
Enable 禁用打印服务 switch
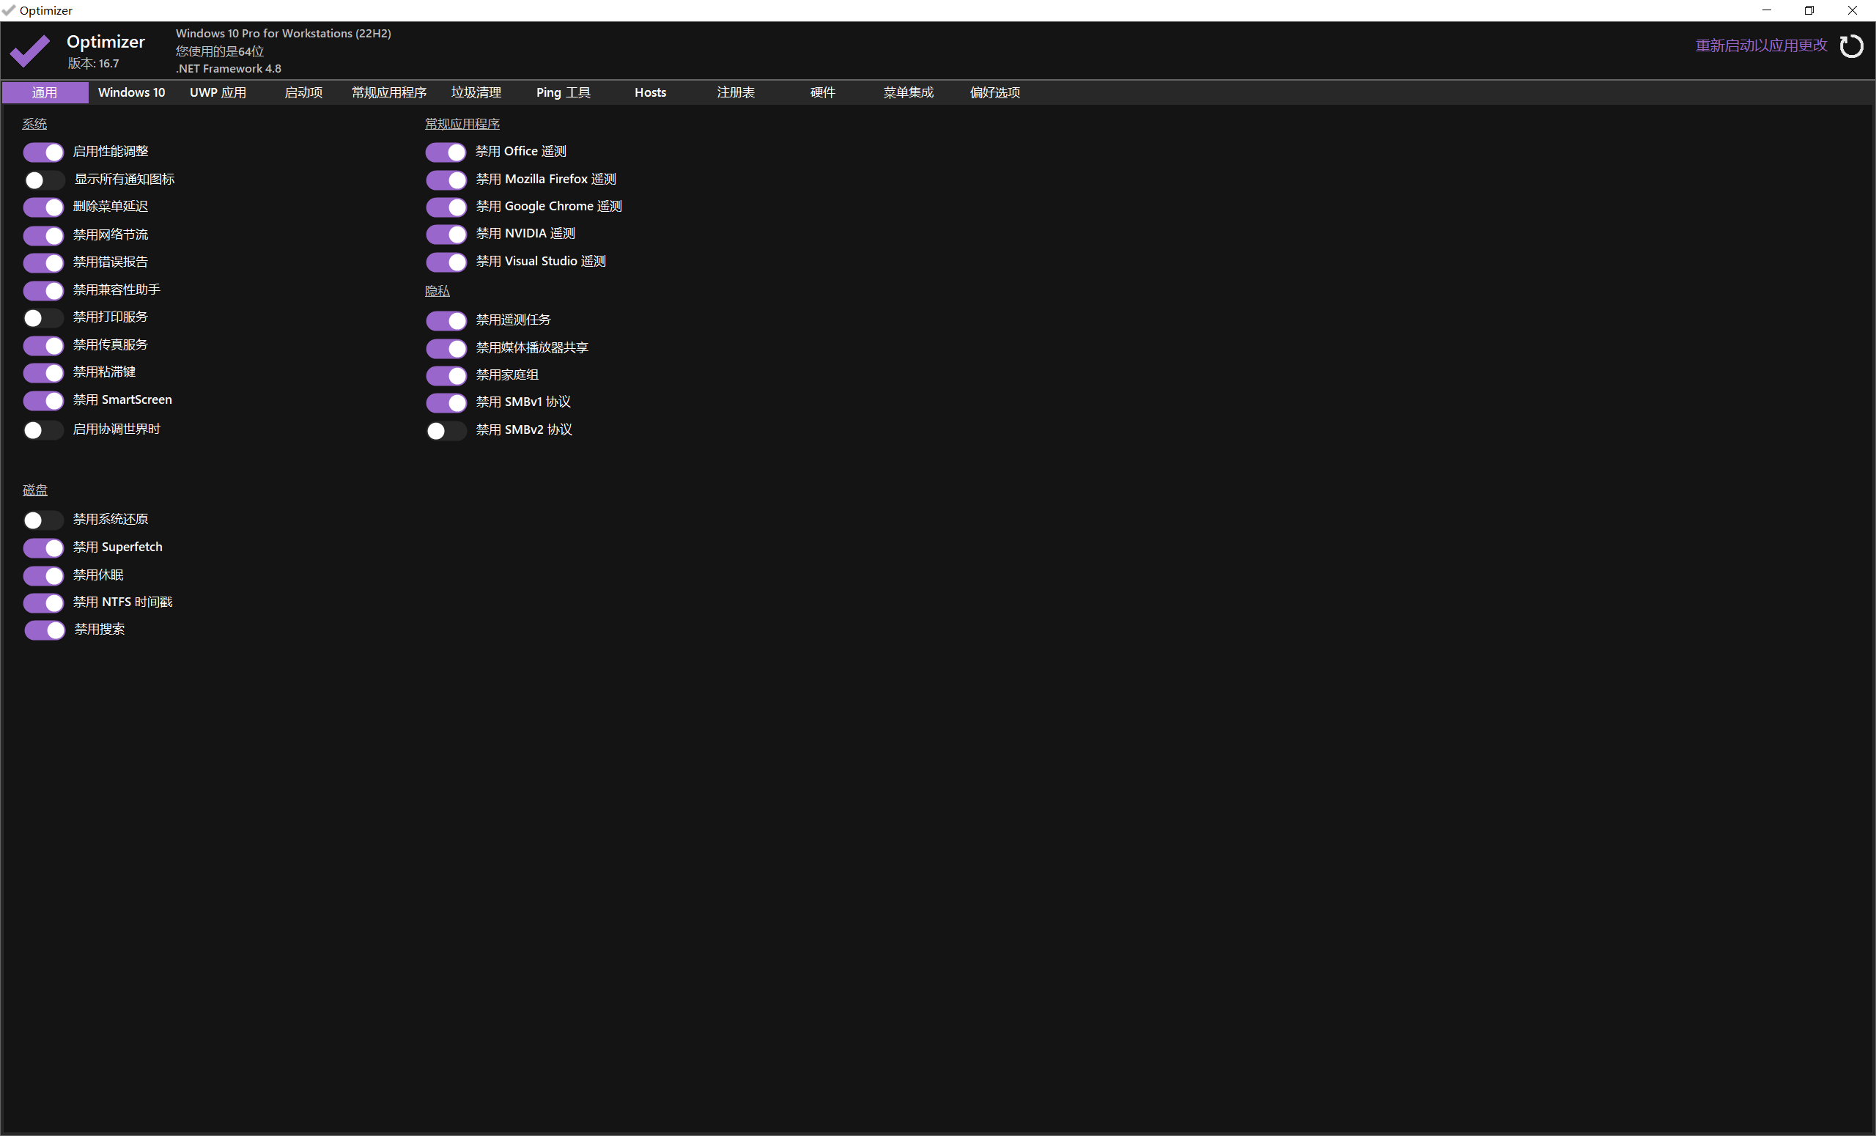[x=43, y=317]
